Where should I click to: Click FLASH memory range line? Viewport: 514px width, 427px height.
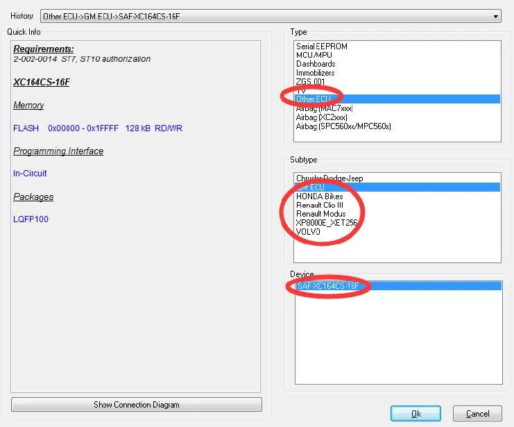point(98,128)
